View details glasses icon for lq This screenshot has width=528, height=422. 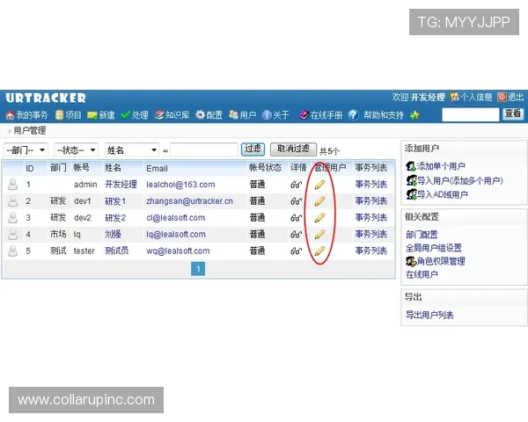(x=296, y=234)
